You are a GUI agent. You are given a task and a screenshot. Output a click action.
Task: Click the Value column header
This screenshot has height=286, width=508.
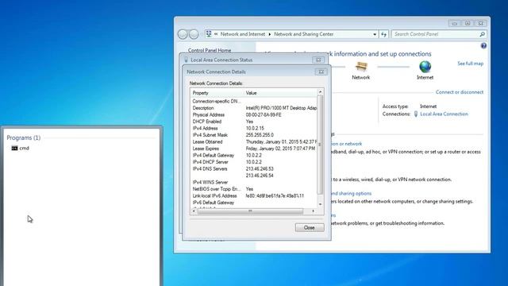click(280, 93)
